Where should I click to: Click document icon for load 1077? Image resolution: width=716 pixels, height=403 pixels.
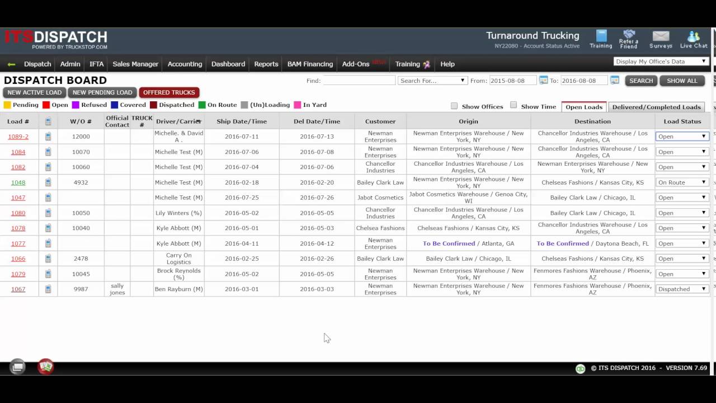pyautogui.click(x=48, y=243)
